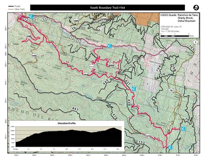The width and height of the screenshot is (206, 160).
Task: Select the 660 trail number shield
Action: point(111,66)
